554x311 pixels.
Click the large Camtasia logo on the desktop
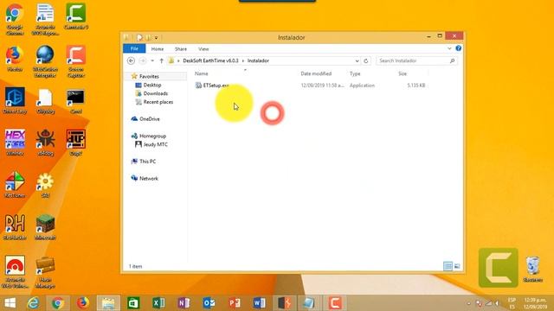[499, 268]
